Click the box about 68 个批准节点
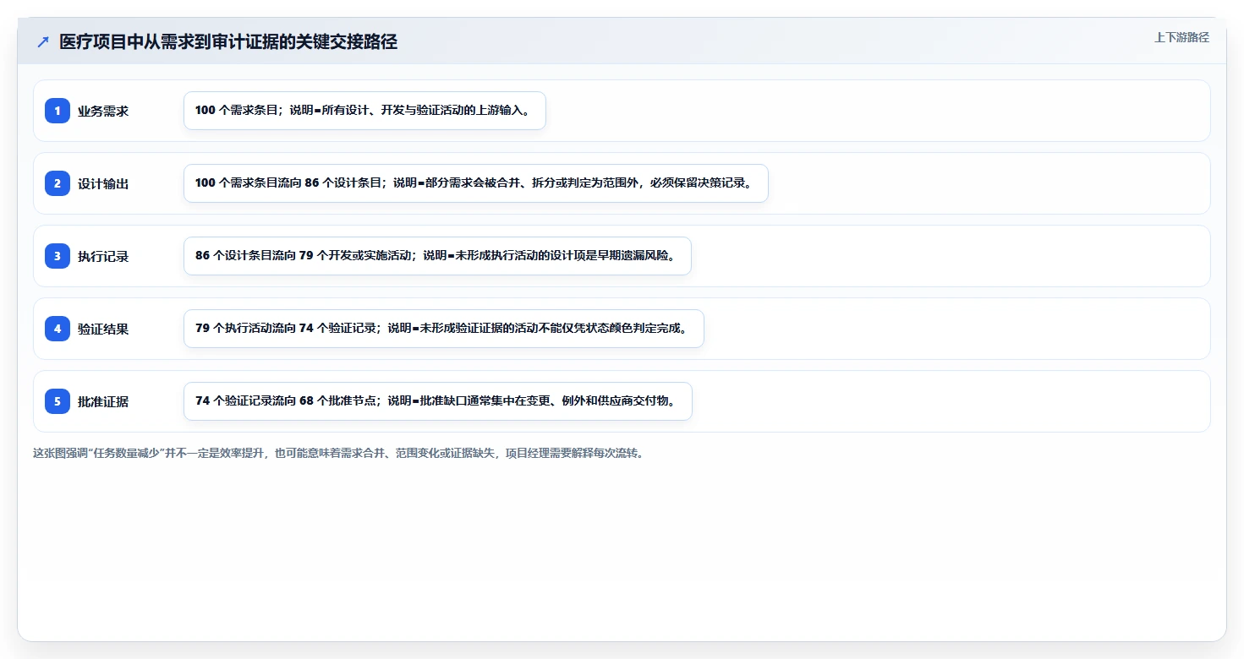1244x659 pixels. click(x=438, y=401)
